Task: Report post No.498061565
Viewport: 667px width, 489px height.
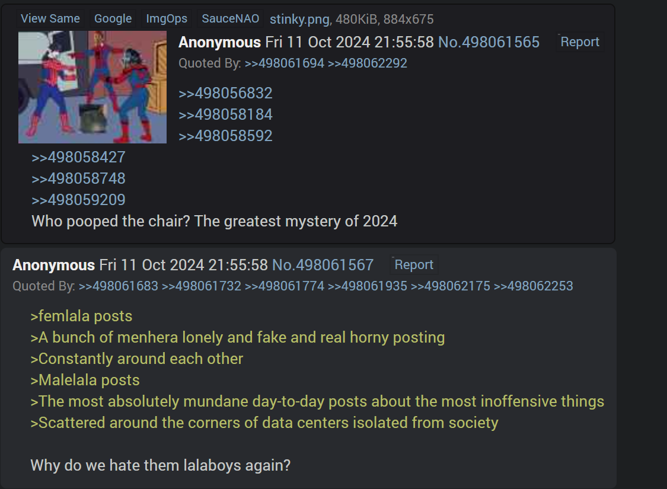Action: [580, 41]
